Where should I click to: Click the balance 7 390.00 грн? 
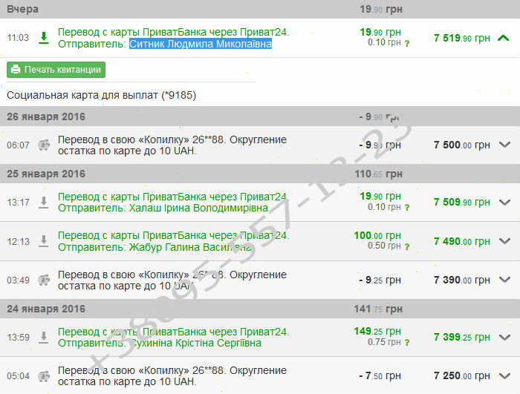click(x=462, y=280)
